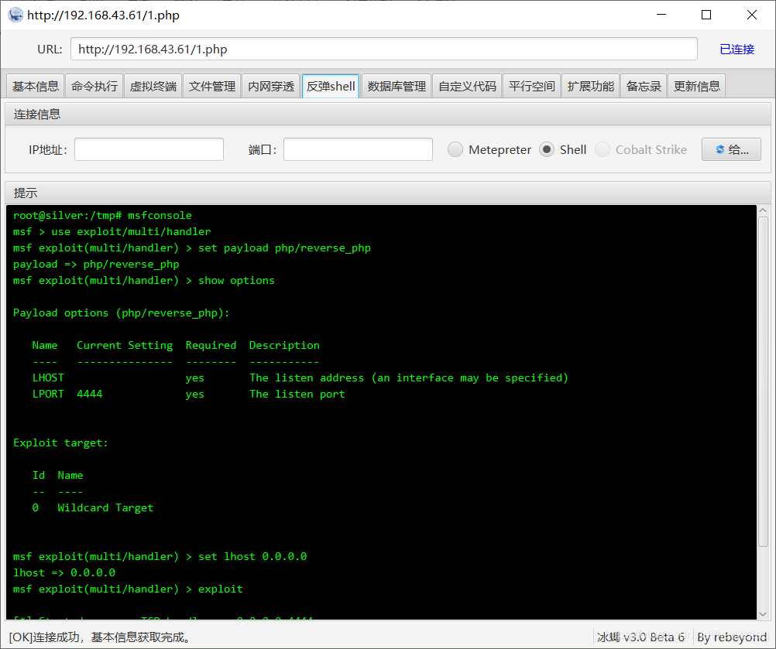Open the 虚拟终端 tab

pyautogui.click(x=153, y=86)
